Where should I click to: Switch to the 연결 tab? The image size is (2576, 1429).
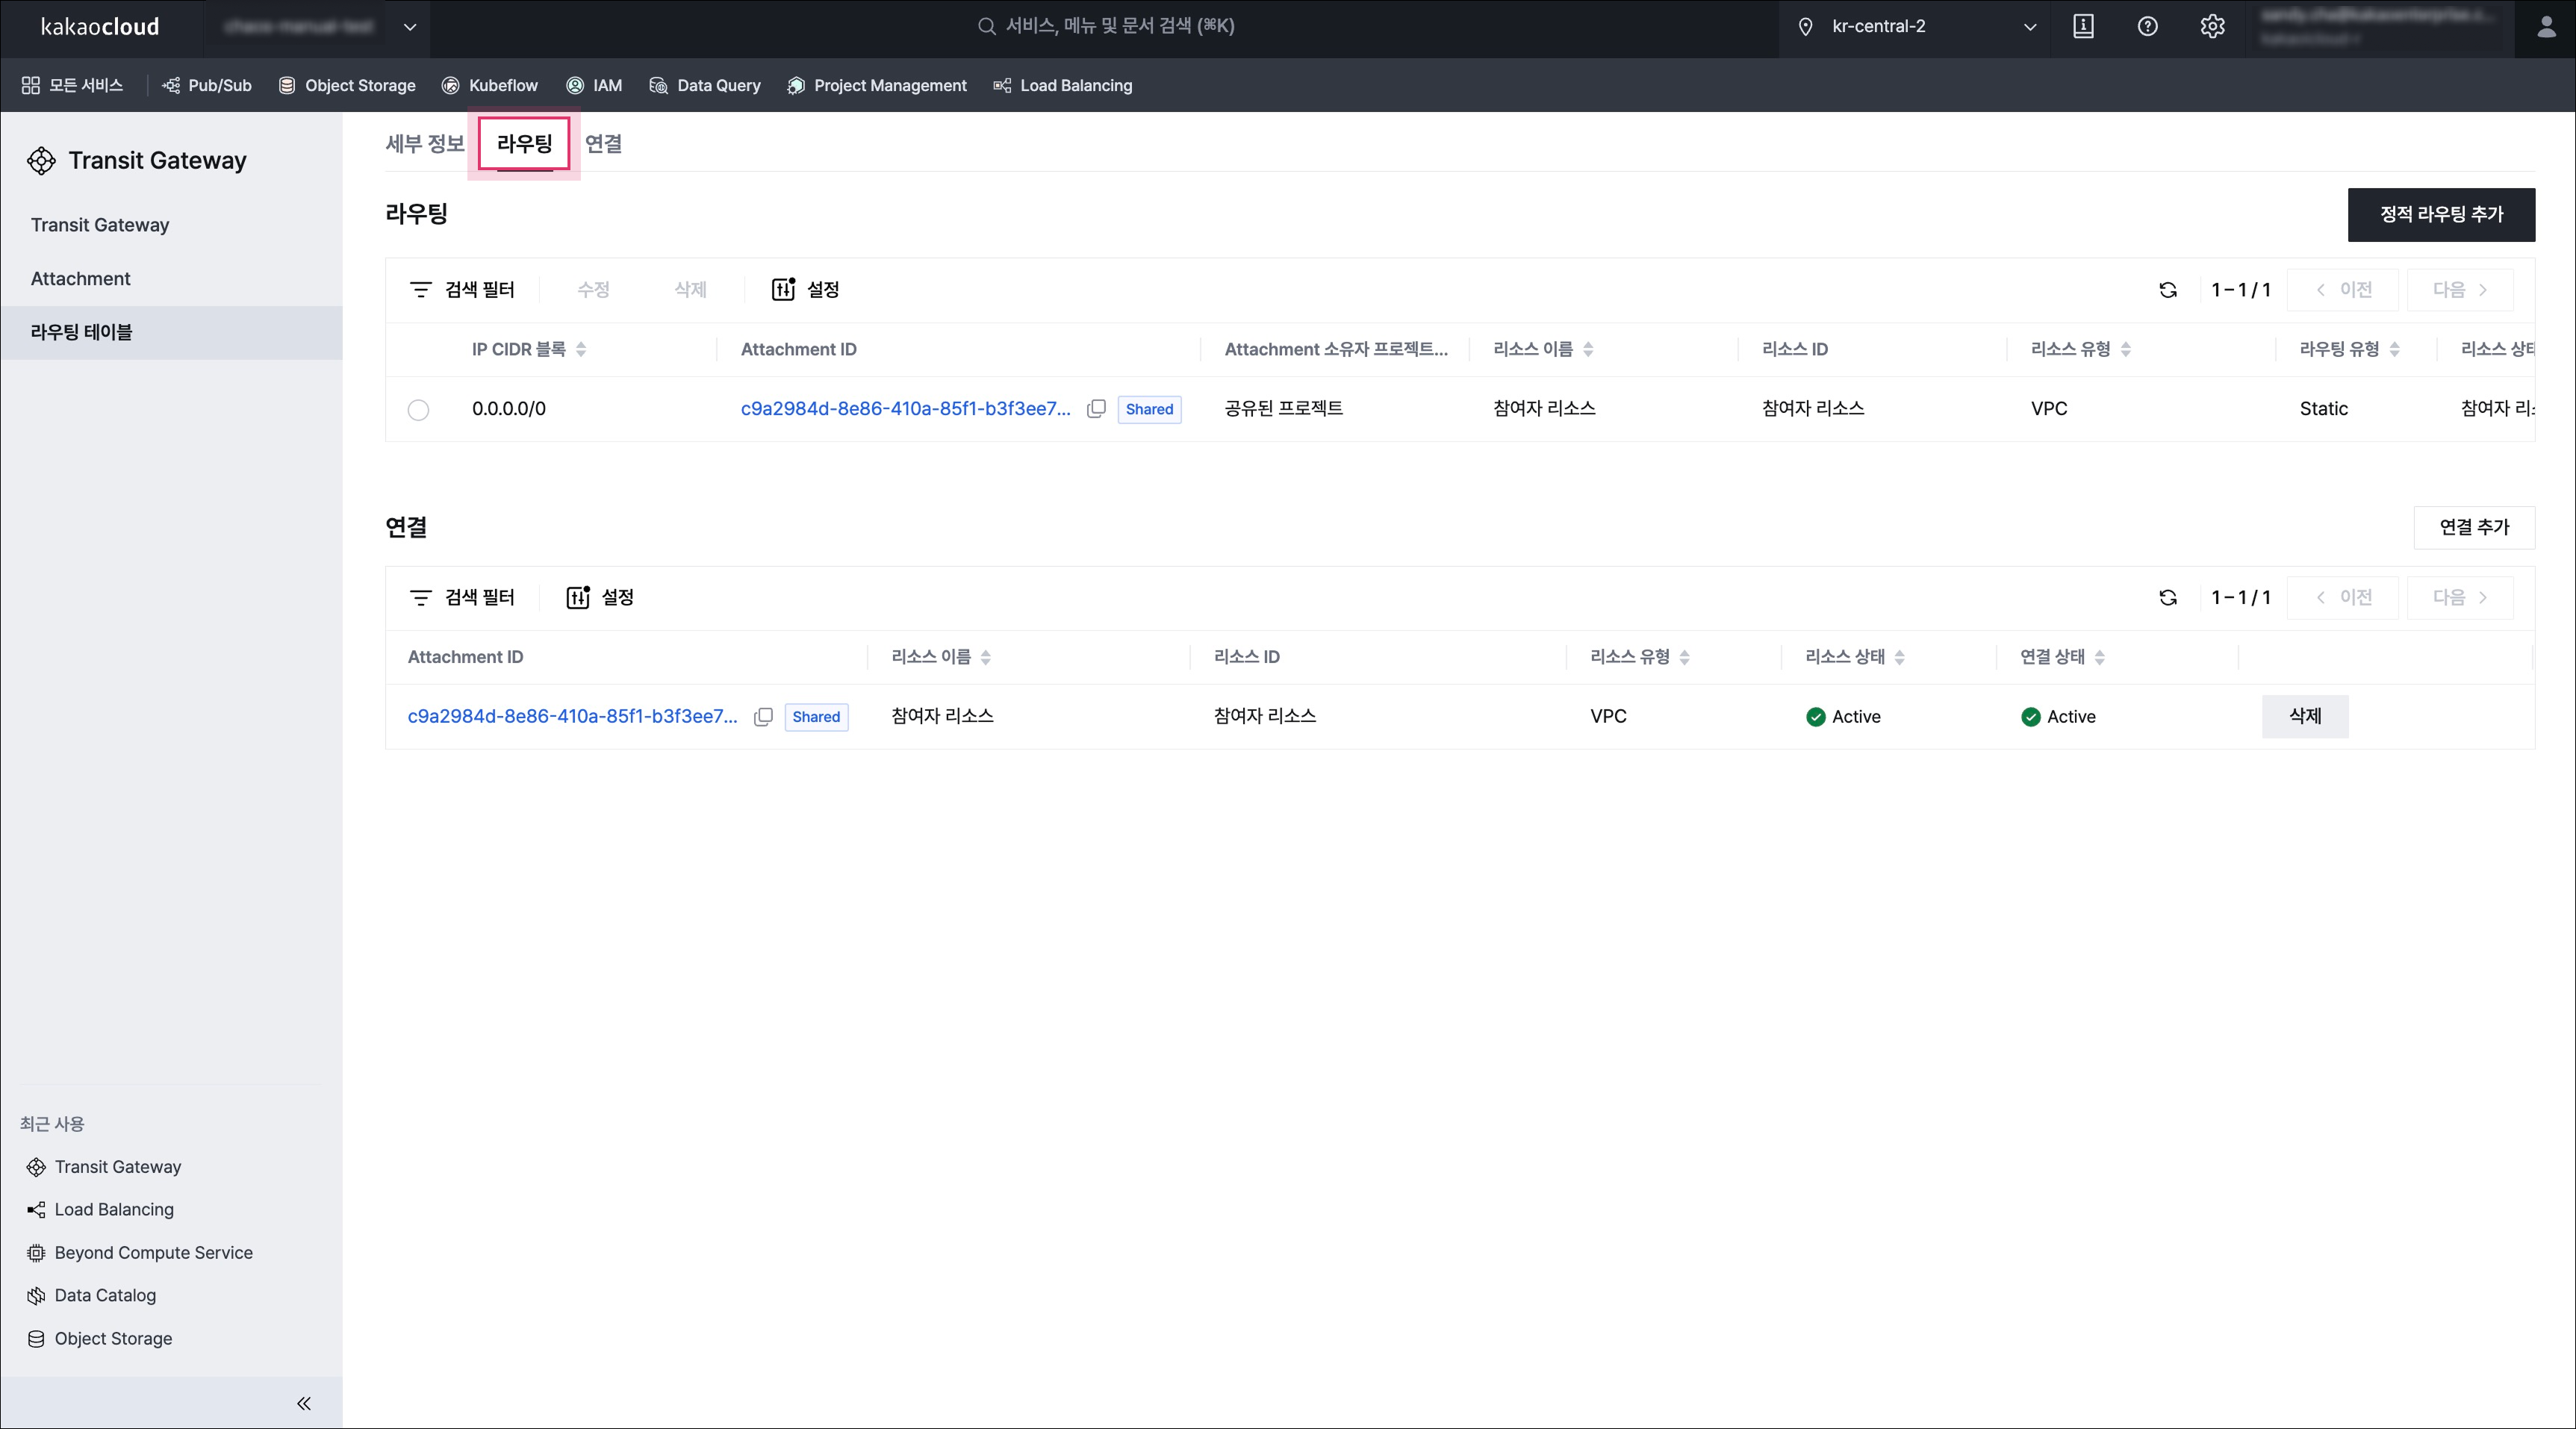[603, 144]
